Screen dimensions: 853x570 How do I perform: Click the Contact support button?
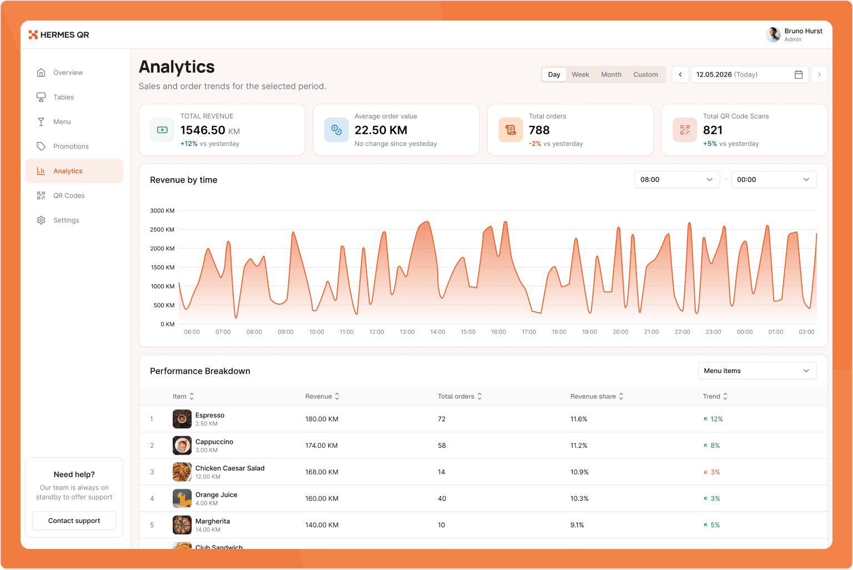[74, 521]
